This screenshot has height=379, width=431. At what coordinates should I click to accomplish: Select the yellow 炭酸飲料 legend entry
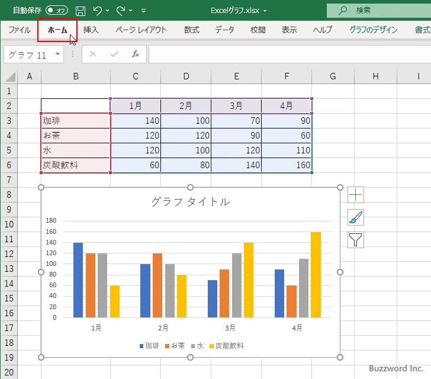(x=227, y=346)
